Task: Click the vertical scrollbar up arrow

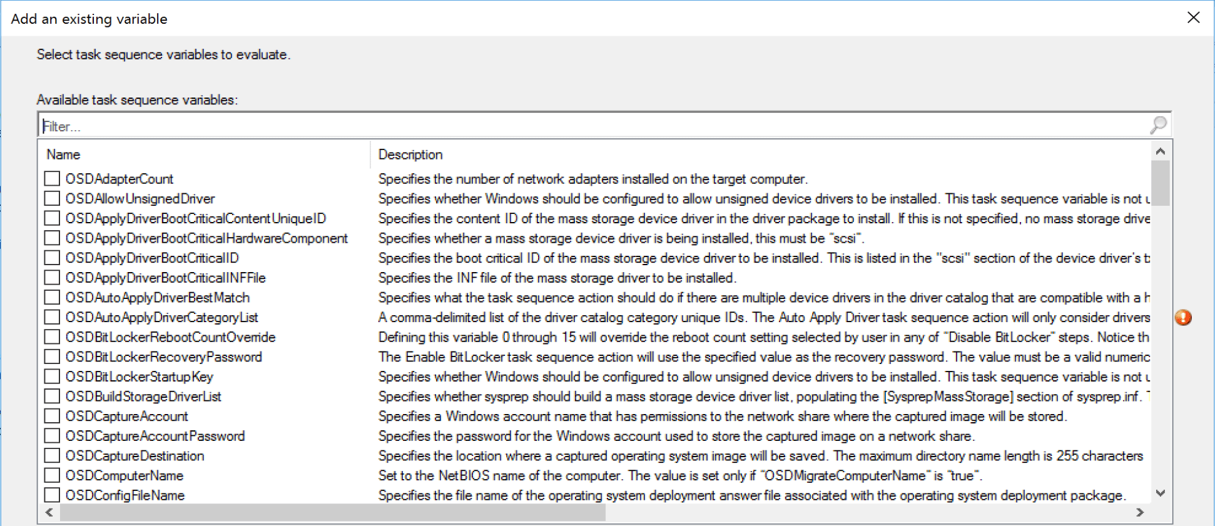Action: point(1160,151)
